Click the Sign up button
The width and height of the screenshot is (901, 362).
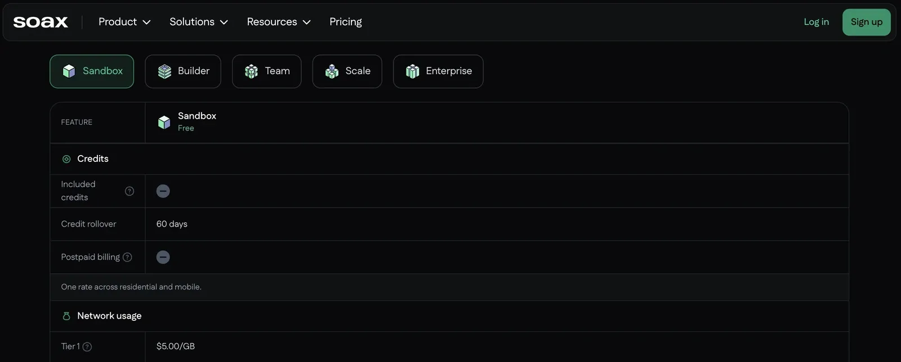point(866,22)
